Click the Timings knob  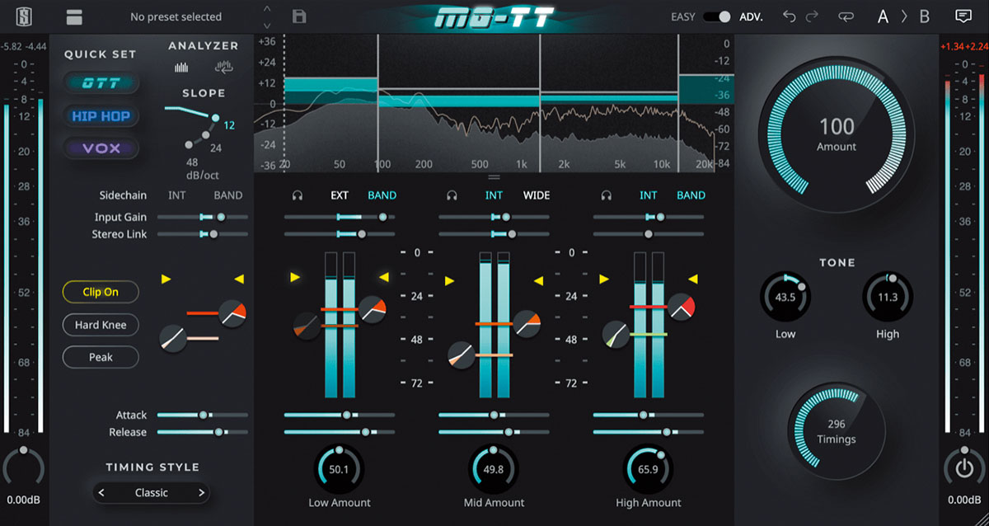tap(837, 431)
